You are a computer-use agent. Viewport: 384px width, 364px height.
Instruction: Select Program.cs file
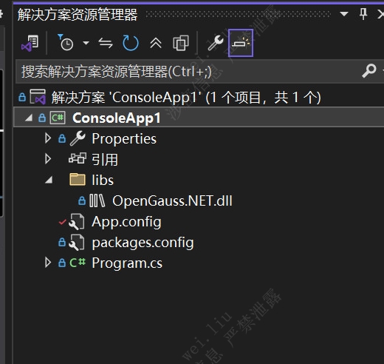pyautogui.click(x=127, y=263)
